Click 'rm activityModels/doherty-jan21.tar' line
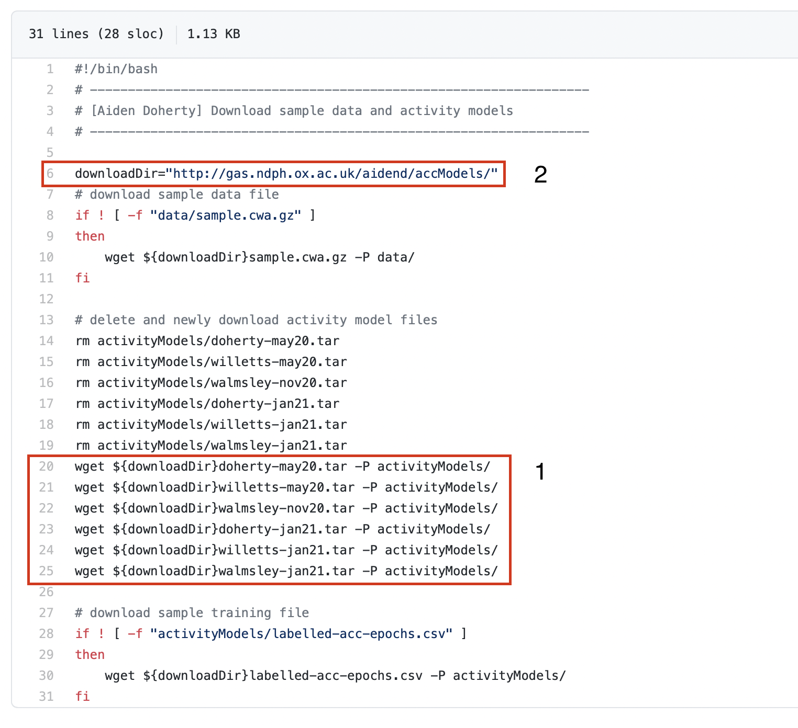This screenshot has height=728, width=798. pos(207,404)
